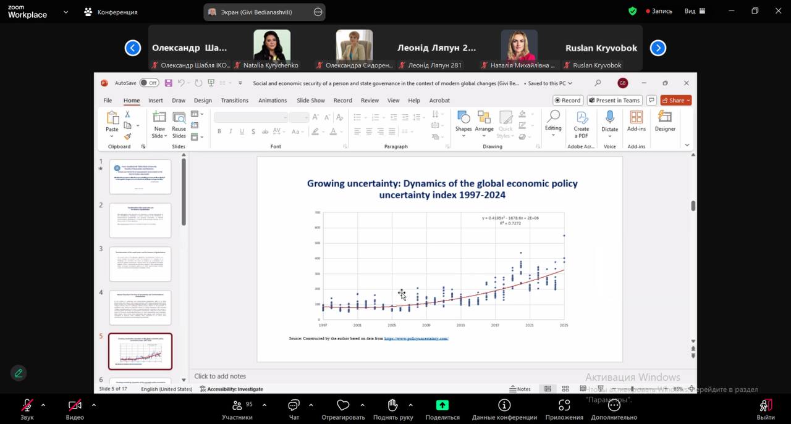Click the green Share screen button (Поделиться)
The height and width of the screenshot is (424, 791).
click(x=442, y=409)
